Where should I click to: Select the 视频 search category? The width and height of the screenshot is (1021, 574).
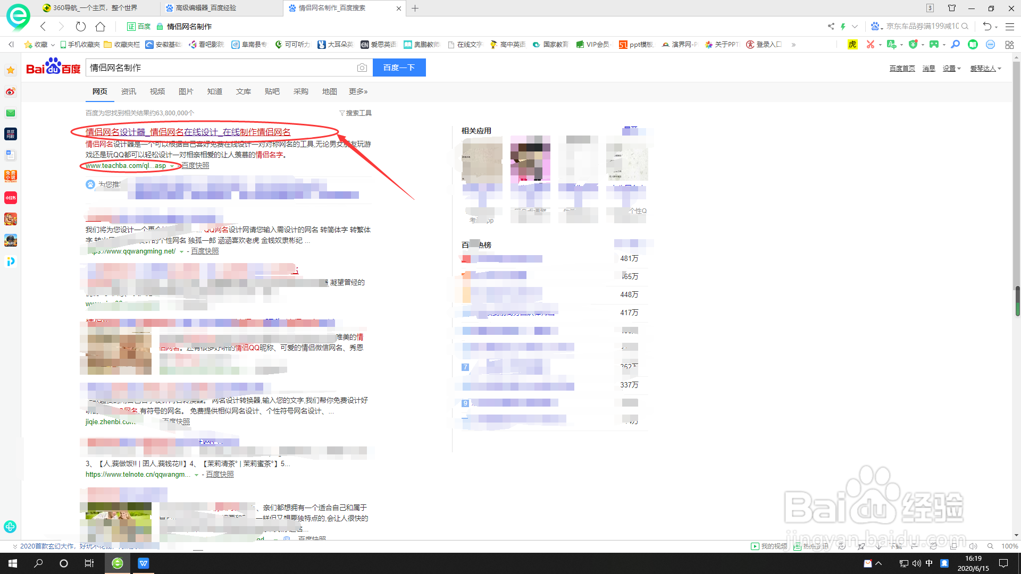(x=157, y=91)
